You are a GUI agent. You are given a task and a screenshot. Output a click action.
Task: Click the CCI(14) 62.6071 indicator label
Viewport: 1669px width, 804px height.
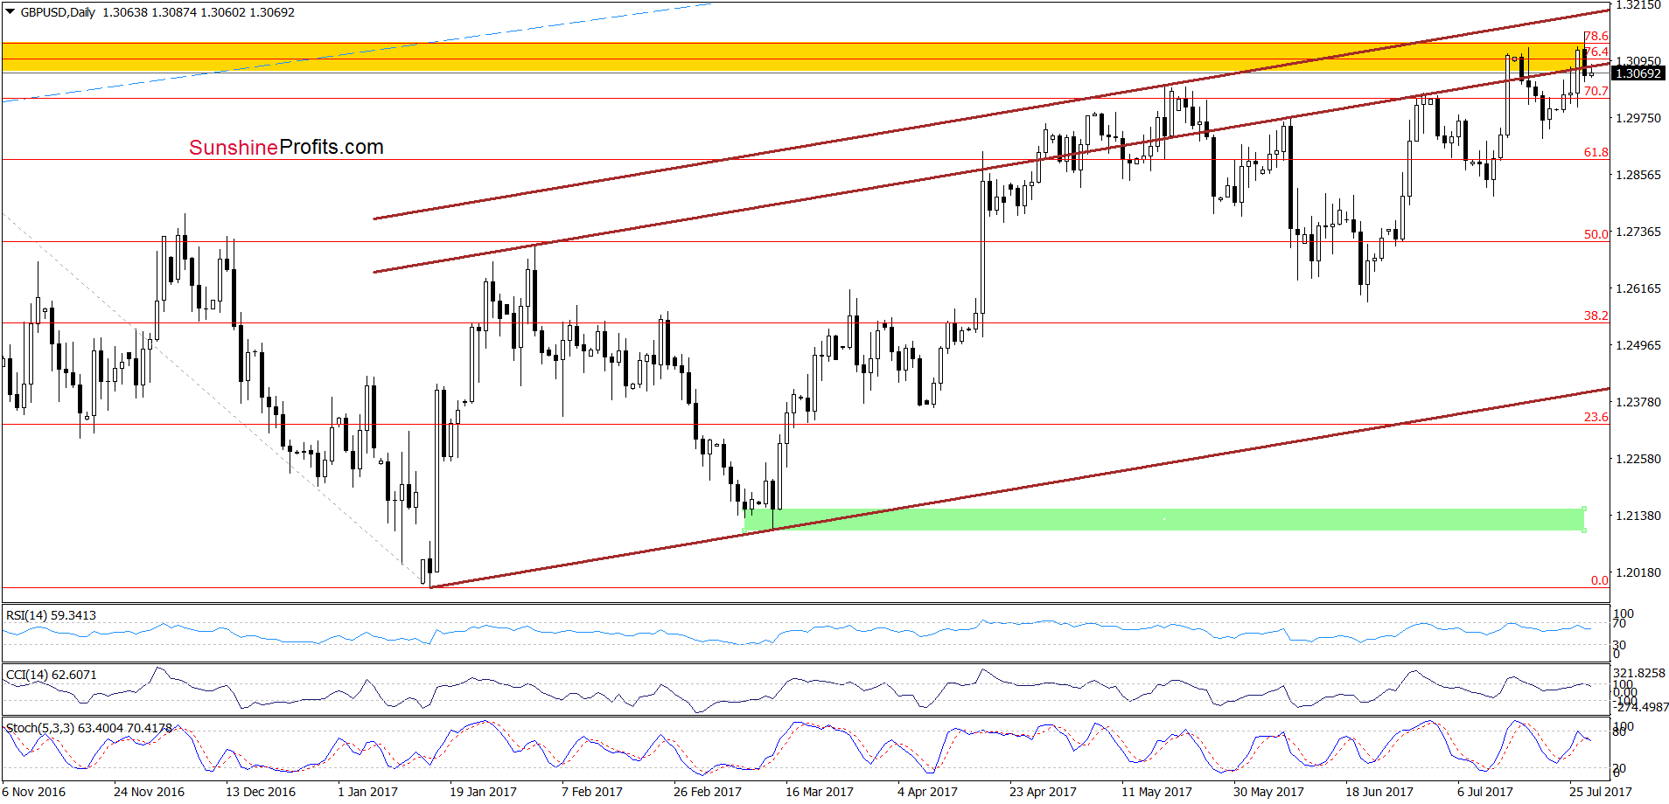[x=51, y=675]
